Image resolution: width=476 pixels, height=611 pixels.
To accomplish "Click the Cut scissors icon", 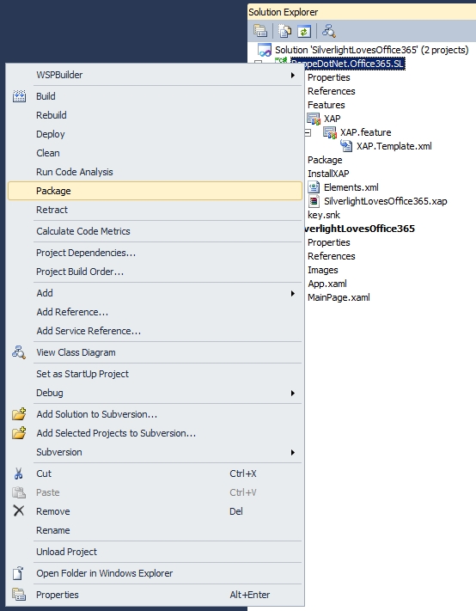I will click(18, 474).
